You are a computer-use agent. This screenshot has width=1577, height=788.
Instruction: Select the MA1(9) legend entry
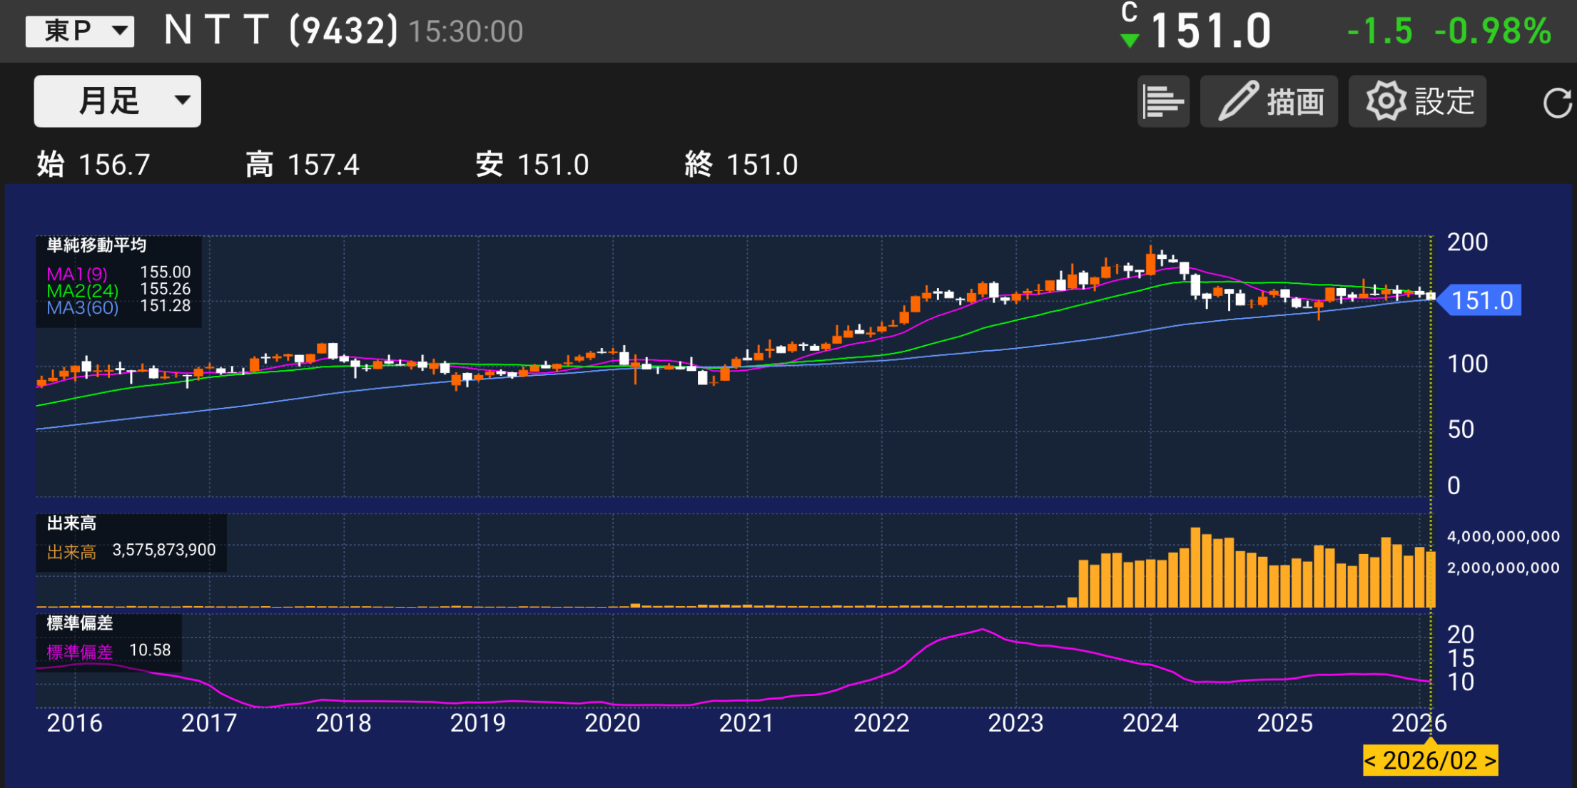click(x=77, y=274)
